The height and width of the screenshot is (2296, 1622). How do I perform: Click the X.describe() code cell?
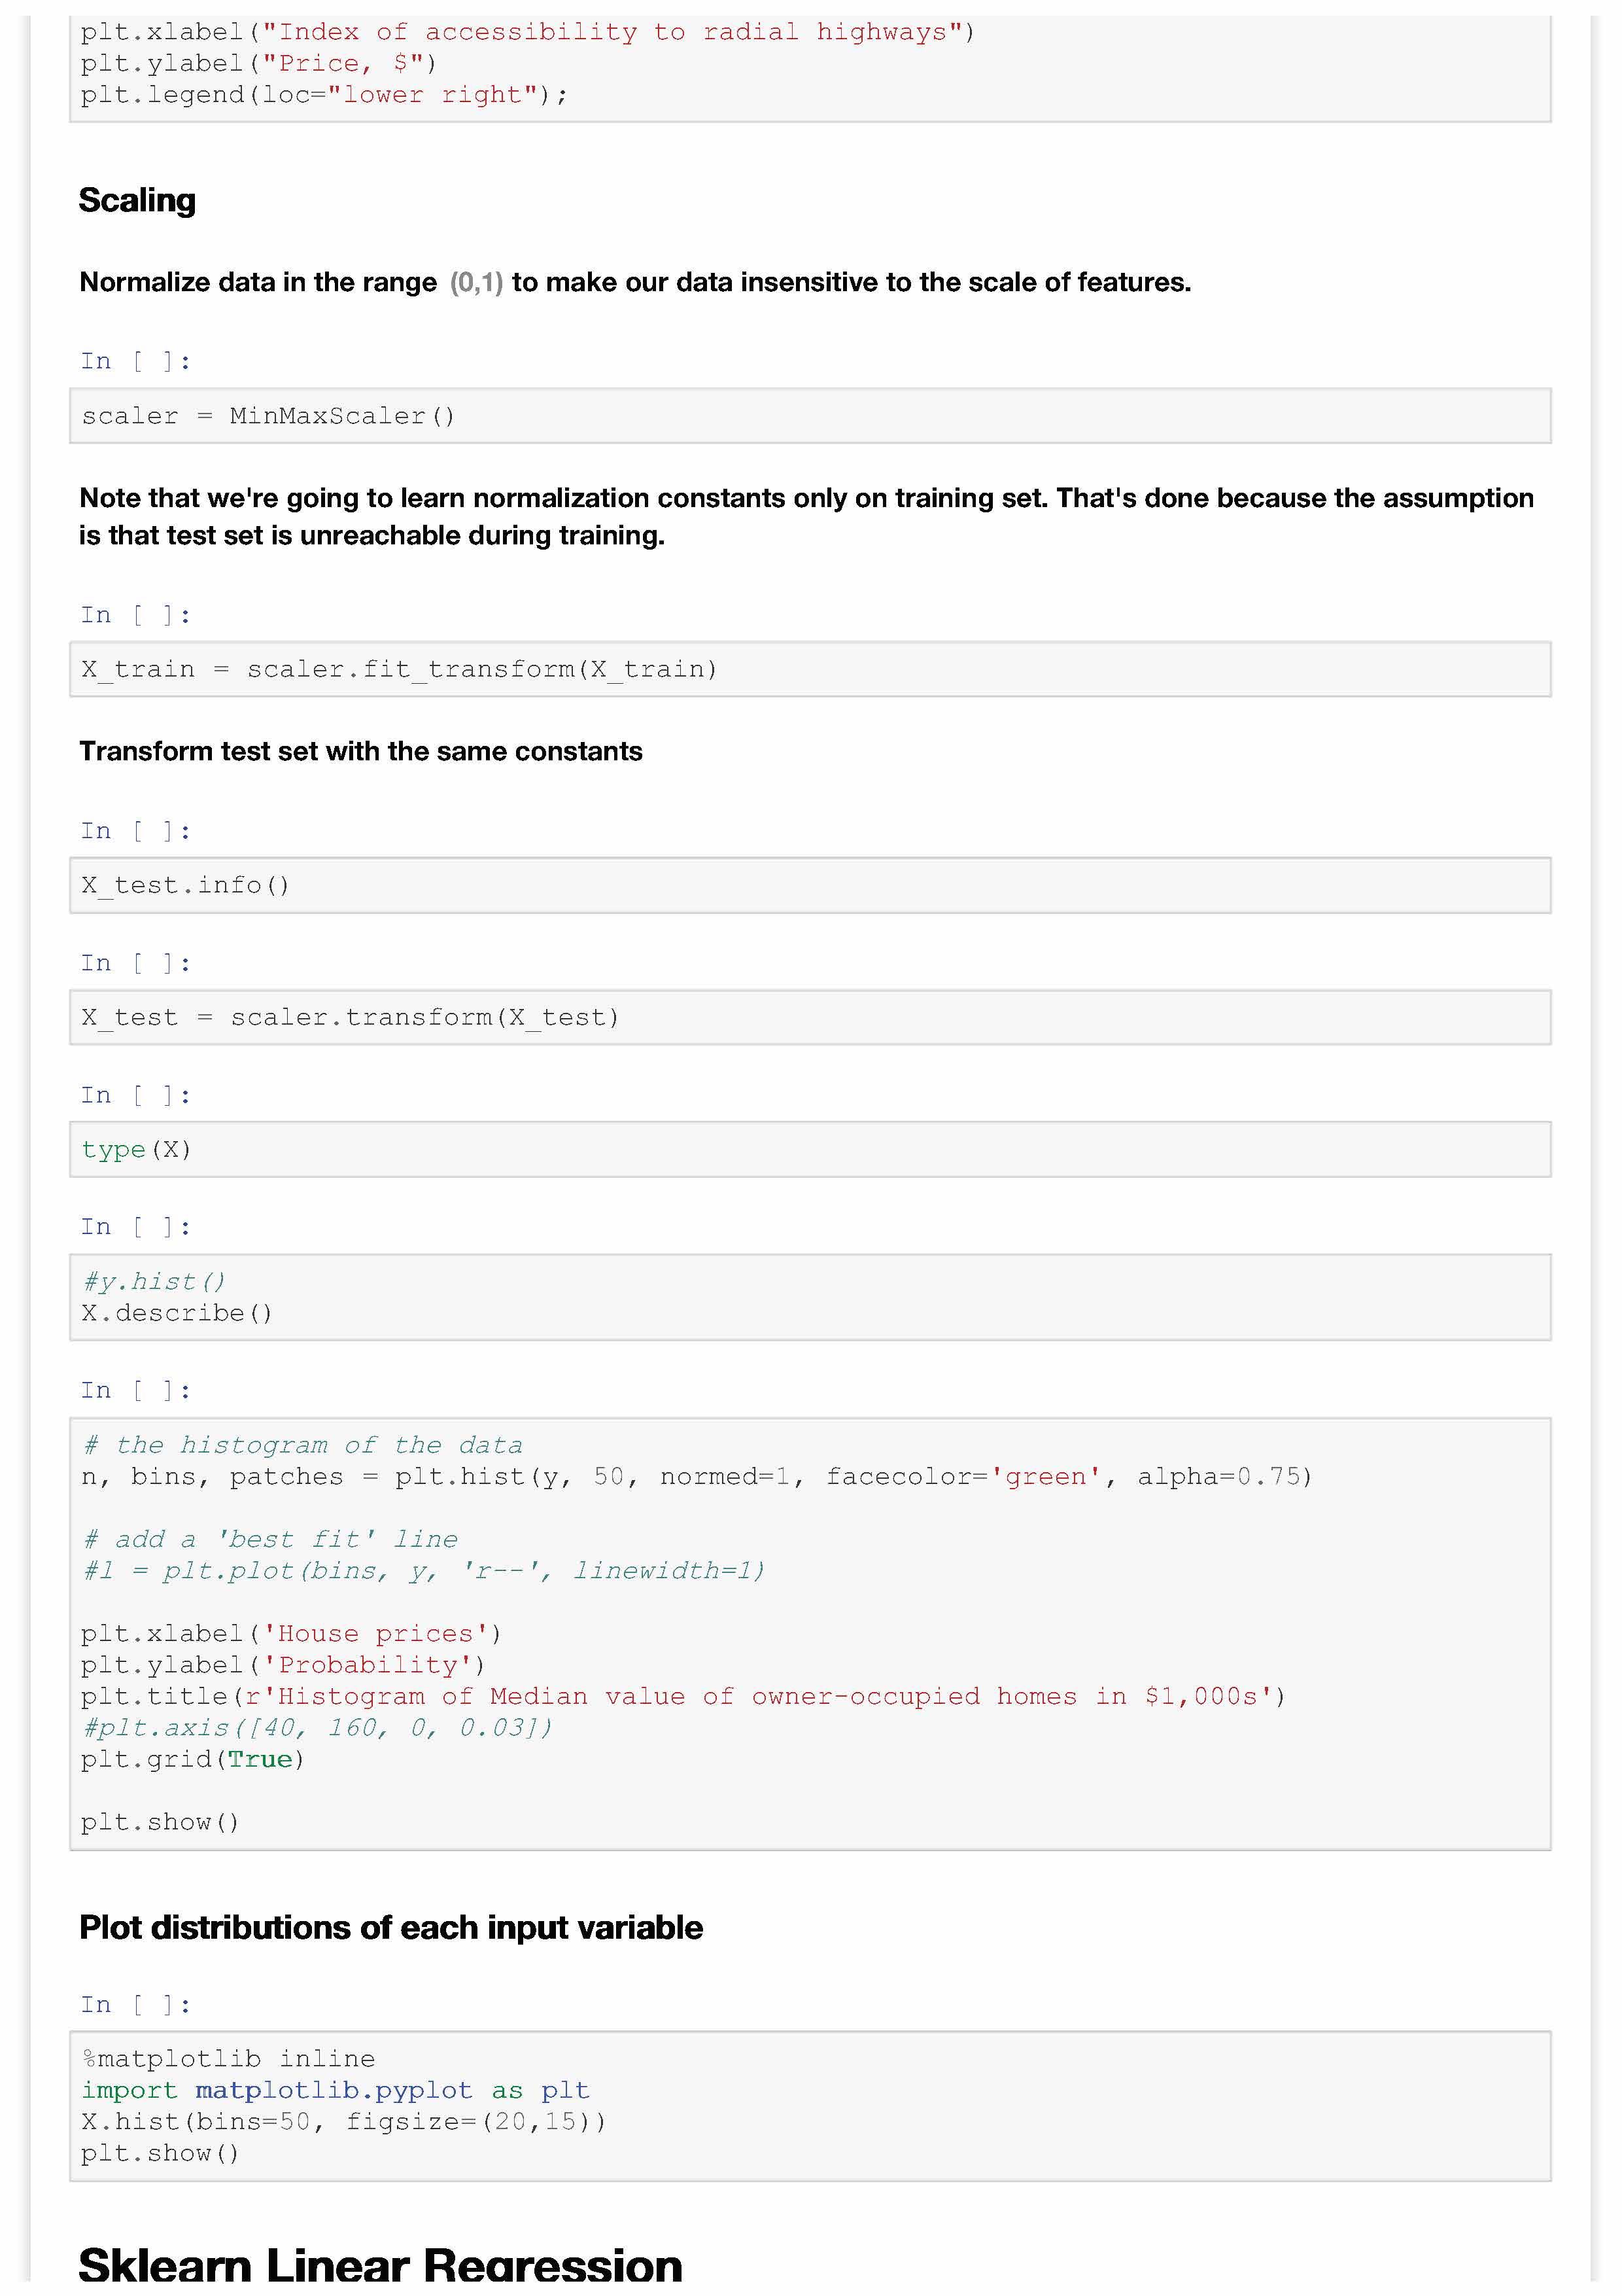177,1313
